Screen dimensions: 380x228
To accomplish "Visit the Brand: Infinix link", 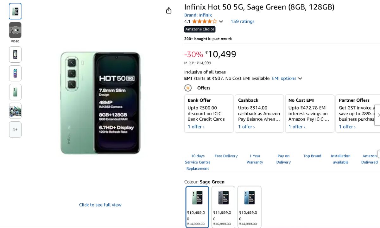I will [x=198, y=15].
